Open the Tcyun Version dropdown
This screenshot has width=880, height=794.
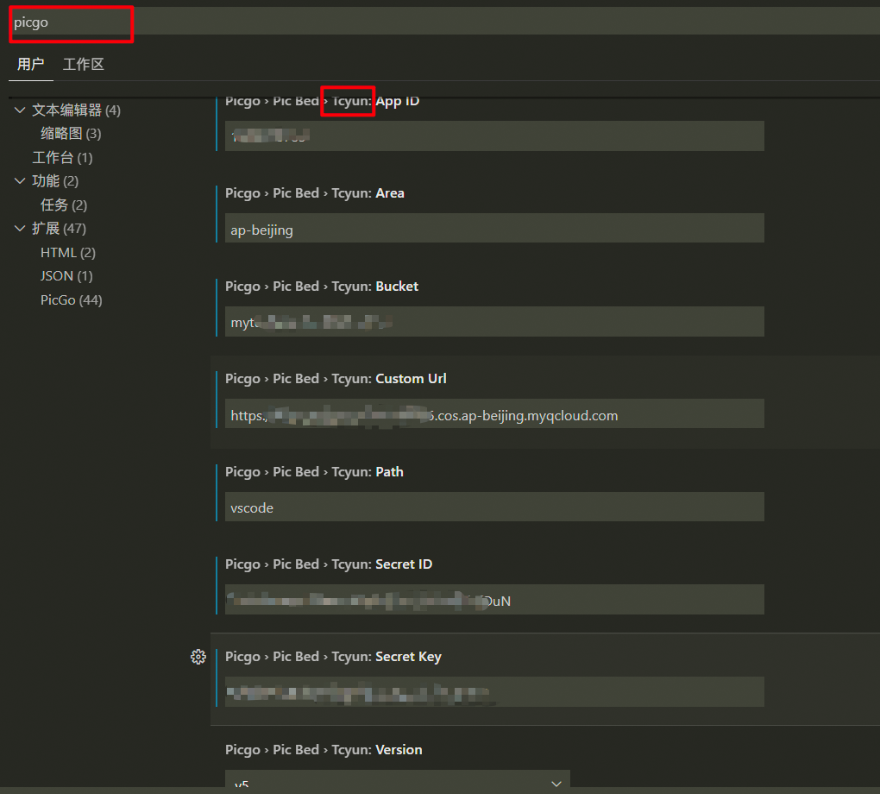398,780
